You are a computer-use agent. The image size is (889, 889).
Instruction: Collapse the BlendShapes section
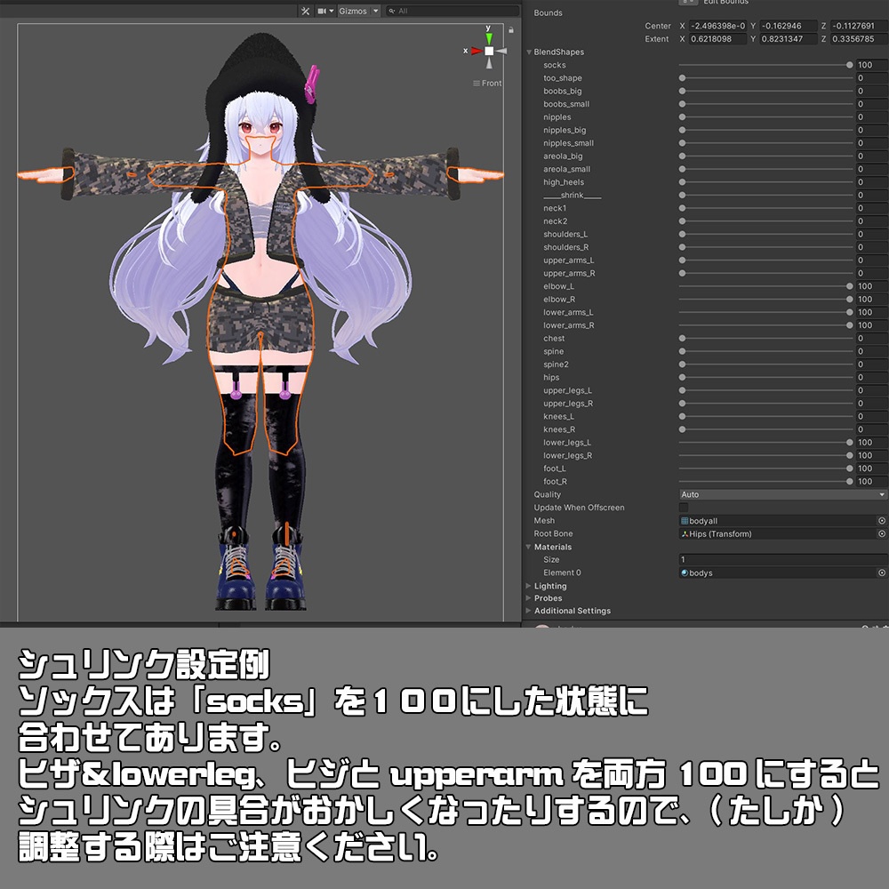pyautogui.click(x=530, y=52)
